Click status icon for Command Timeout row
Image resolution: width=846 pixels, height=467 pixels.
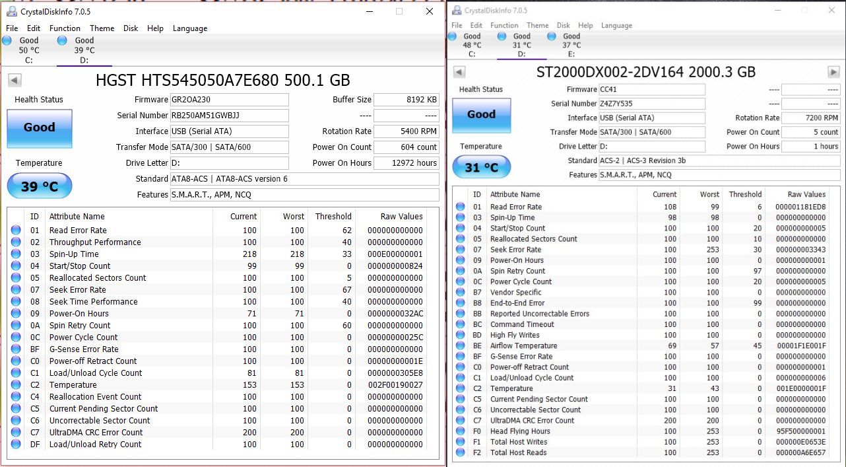click(460, 324)
